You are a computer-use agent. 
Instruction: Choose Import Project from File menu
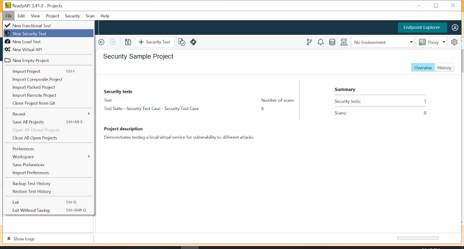[x=48, y=71]
